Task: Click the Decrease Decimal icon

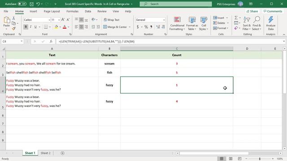Action: [x=163, y=27]
